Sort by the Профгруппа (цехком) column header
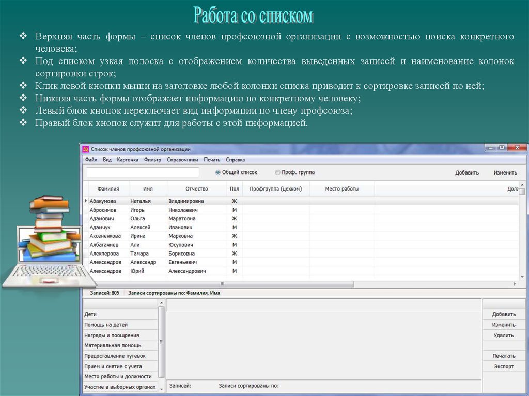The width and height of the screenshot is (529, 396). (x=275, y=189)
